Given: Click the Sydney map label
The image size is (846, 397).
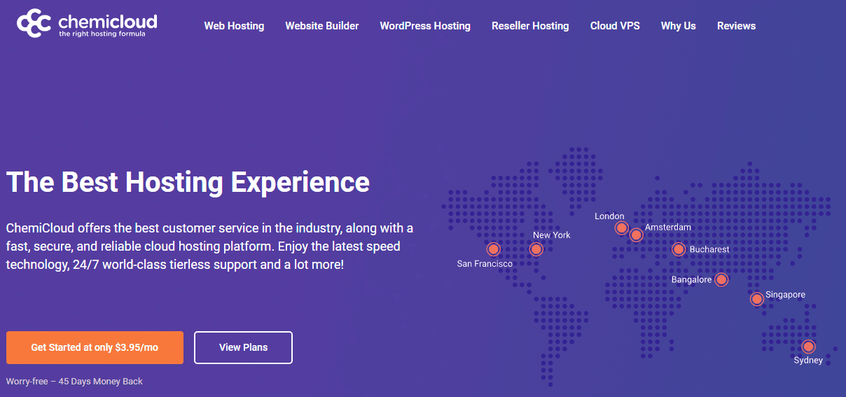Looking at the screenshot, I should point(808,361).
